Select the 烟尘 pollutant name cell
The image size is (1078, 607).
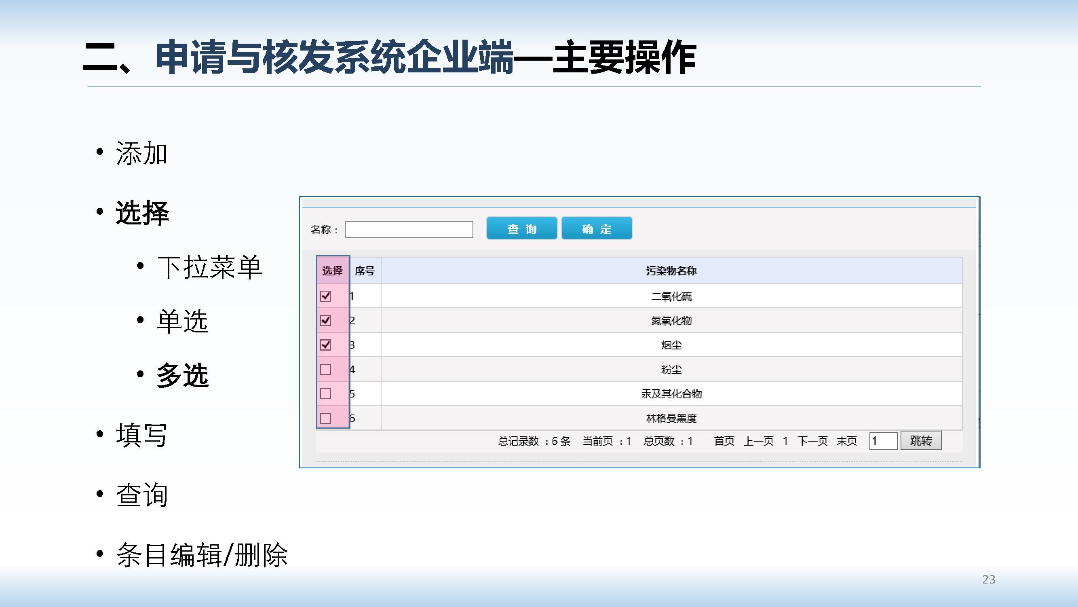point(671,345)
